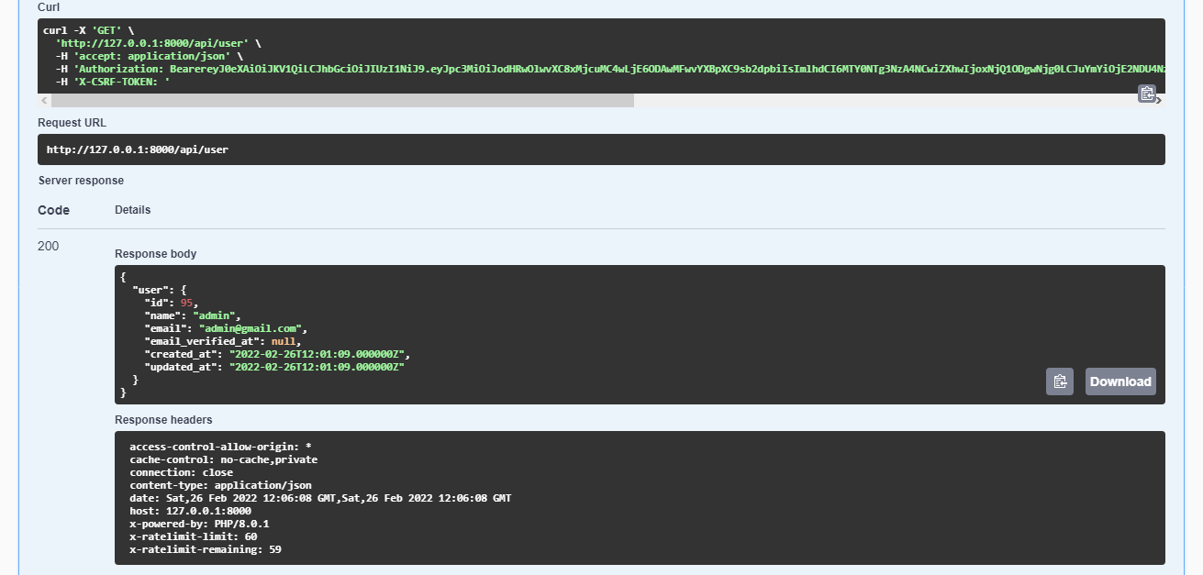1203x575 pixels.
Task: Click the clipboard icon beside Download
Action: point(1059,381)
